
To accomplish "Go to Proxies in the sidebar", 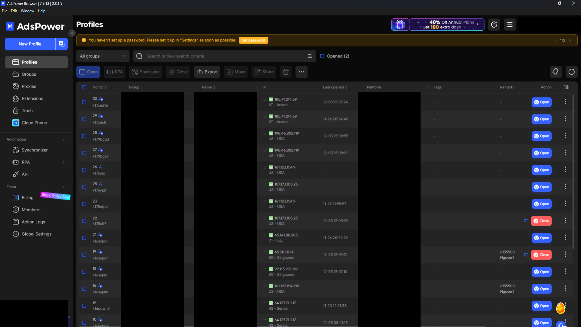I will pyautogui.click(x=29, y=86).
